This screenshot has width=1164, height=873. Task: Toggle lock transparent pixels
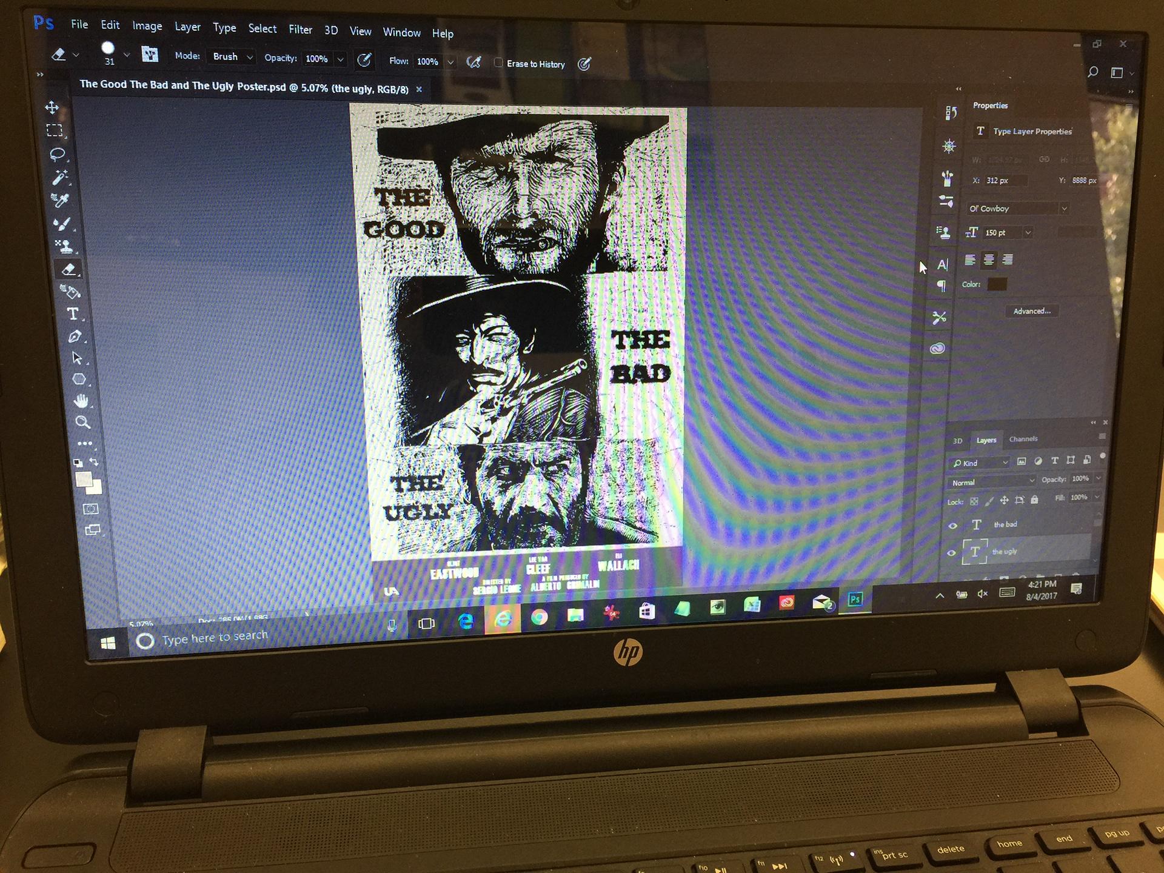point(974,501)
